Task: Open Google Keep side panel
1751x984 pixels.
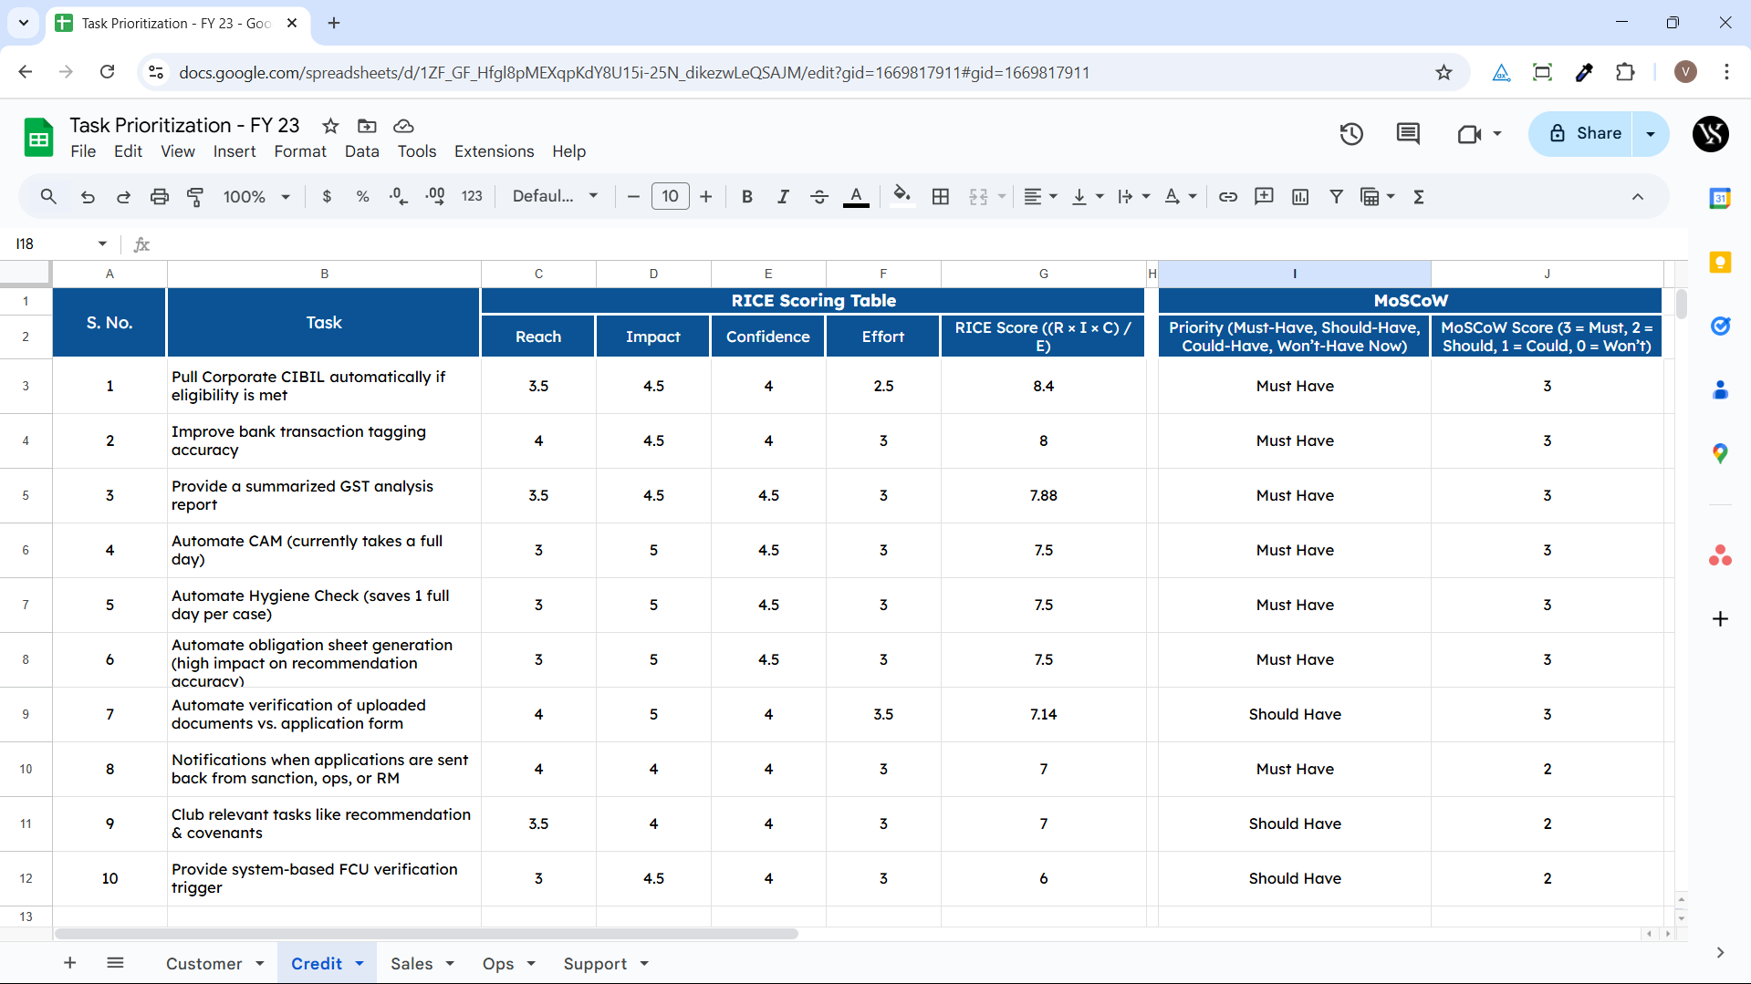Action: click(x=1720, y=263)
